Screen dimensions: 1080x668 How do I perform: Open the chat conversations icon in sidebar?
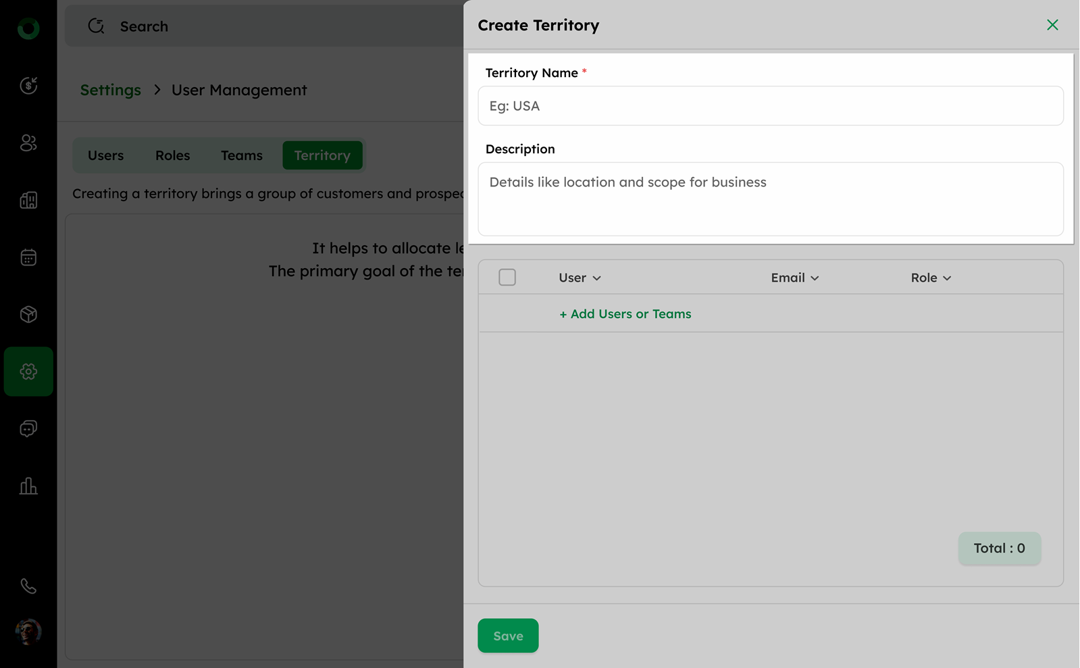28,428
